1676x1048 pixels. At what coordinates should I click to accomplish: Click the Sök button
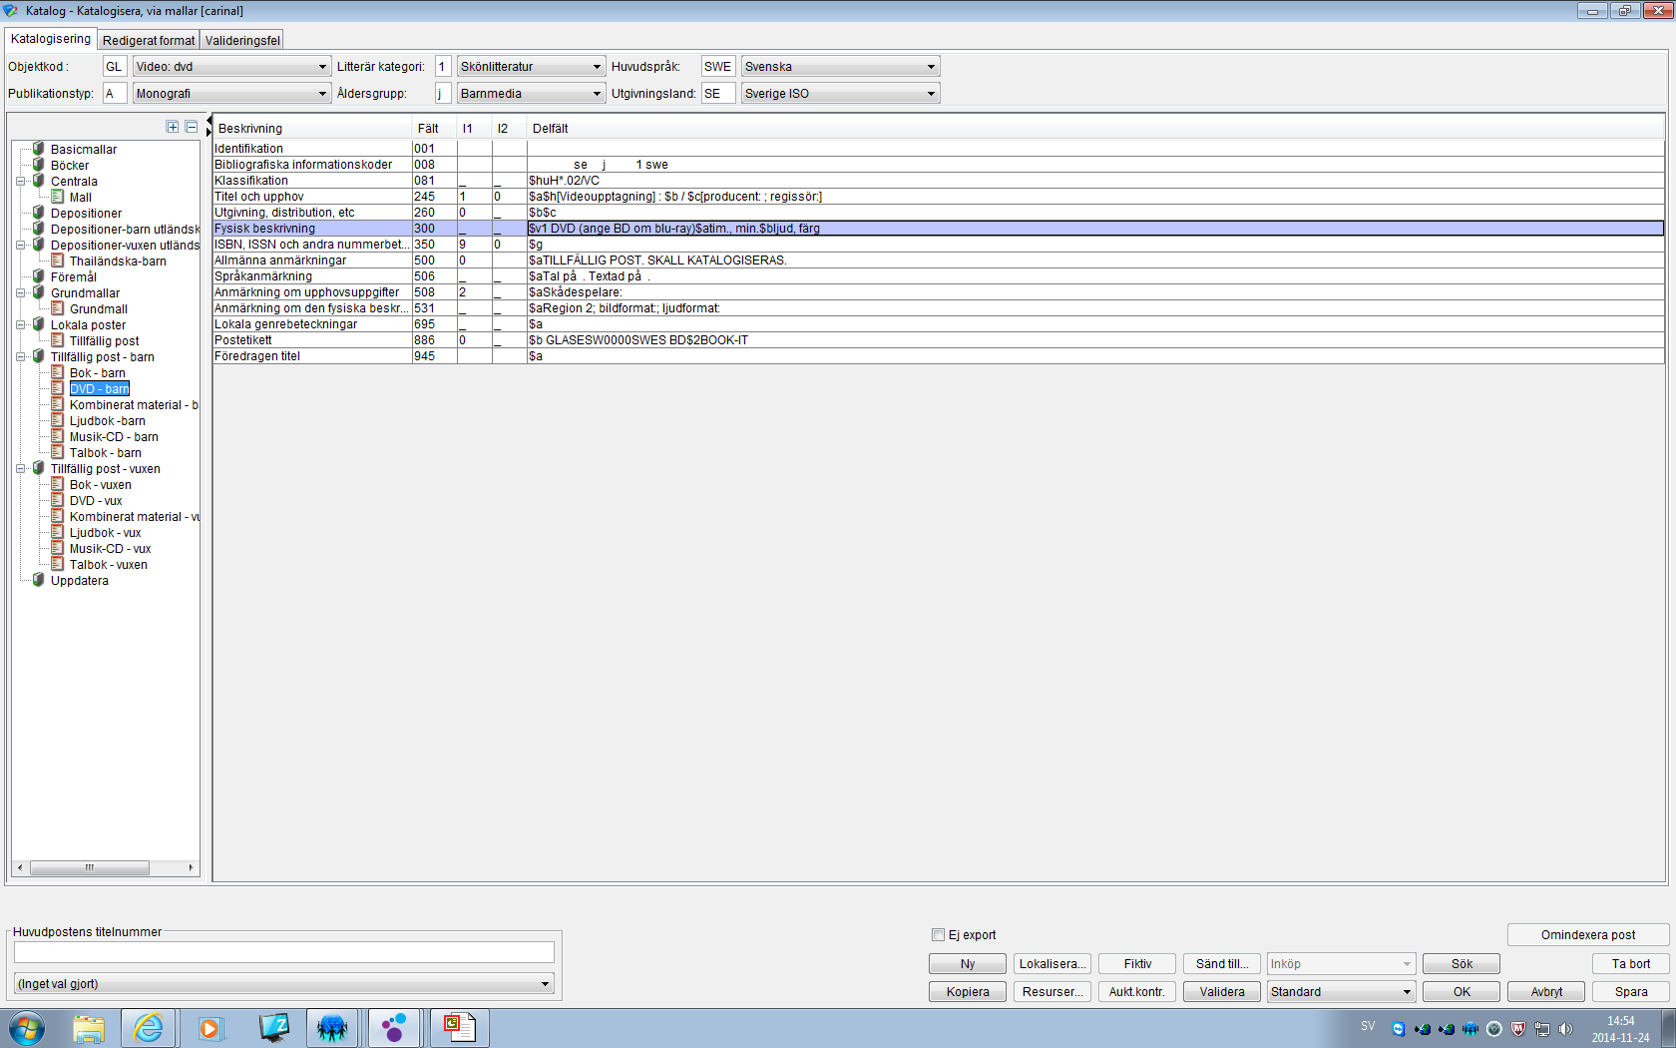tap(1462, 964)
